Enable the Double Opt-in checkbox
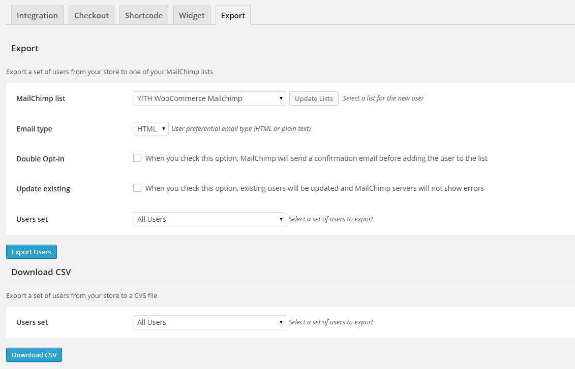Viewport: 575px width, 369px height. 137,158
